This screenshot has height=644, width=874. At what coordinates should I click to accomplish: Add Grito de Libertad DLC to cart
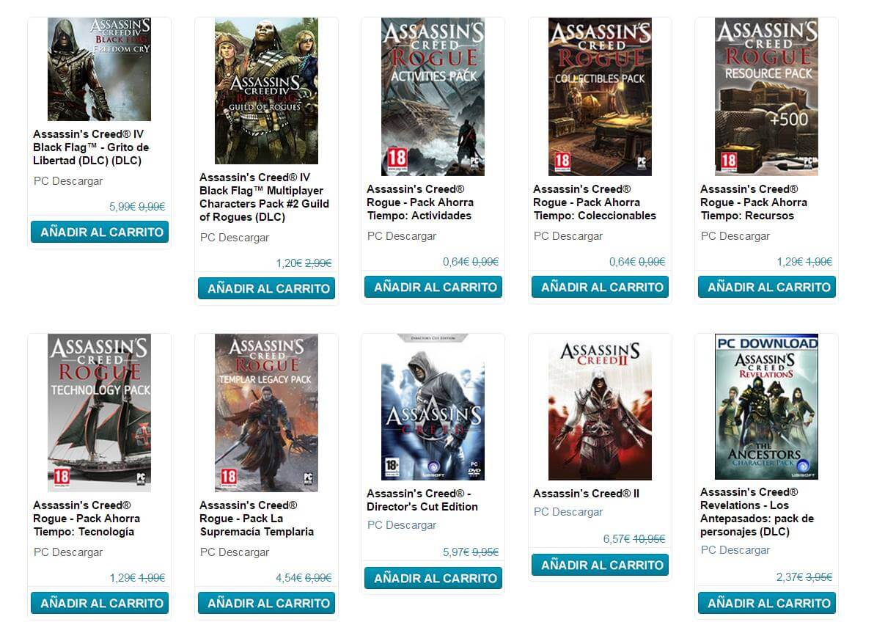[100, 232]
